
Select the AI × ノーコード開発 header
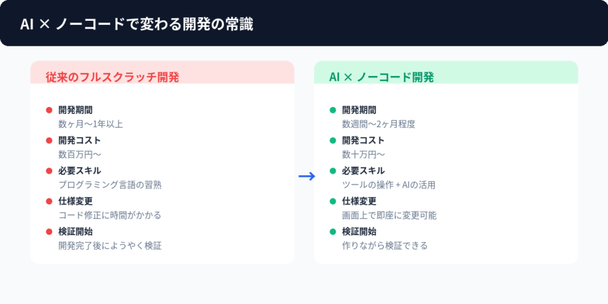click(381, 77)
